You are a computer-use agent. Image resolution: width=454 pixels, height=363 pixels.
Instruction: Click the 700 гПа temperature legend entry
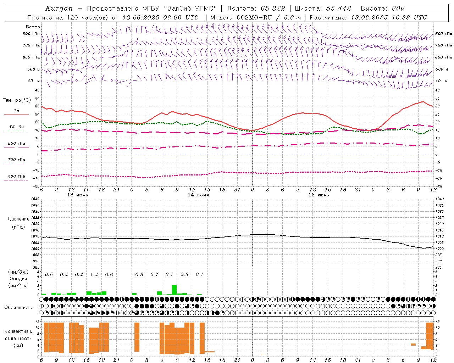[16, 160]
